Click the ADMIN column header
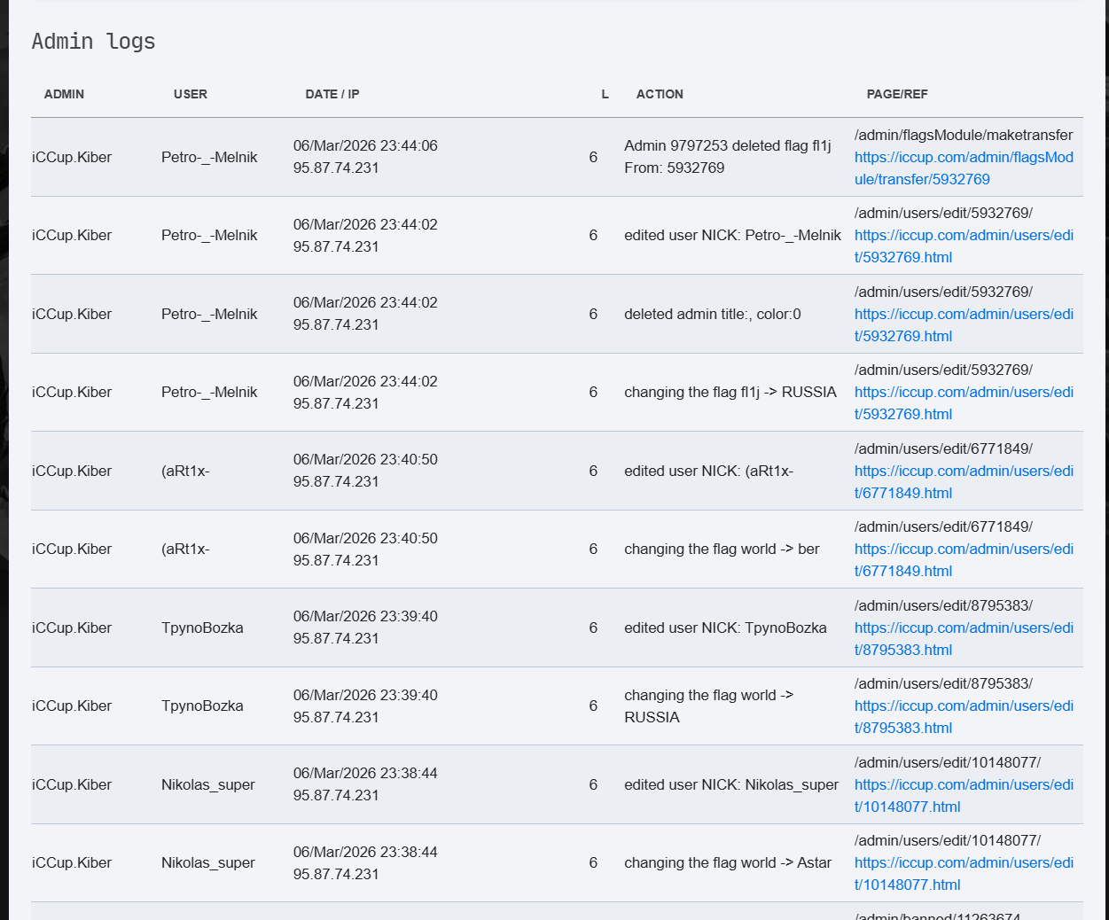The height and width of the screenshot is (920, 1109). [64, 94]
